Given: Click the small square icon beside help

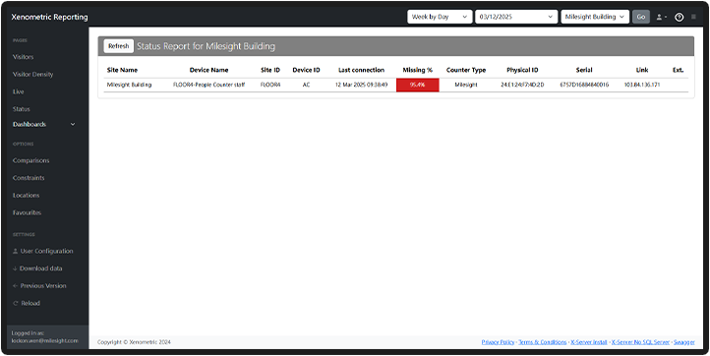Looking at the screenshot, I should click(x=693, y=17).
